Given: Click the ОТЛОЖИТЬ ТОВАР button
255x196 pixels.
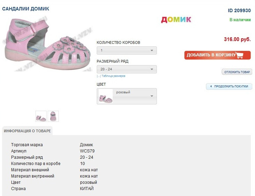Looking at the screenshot, I should 237,72.
